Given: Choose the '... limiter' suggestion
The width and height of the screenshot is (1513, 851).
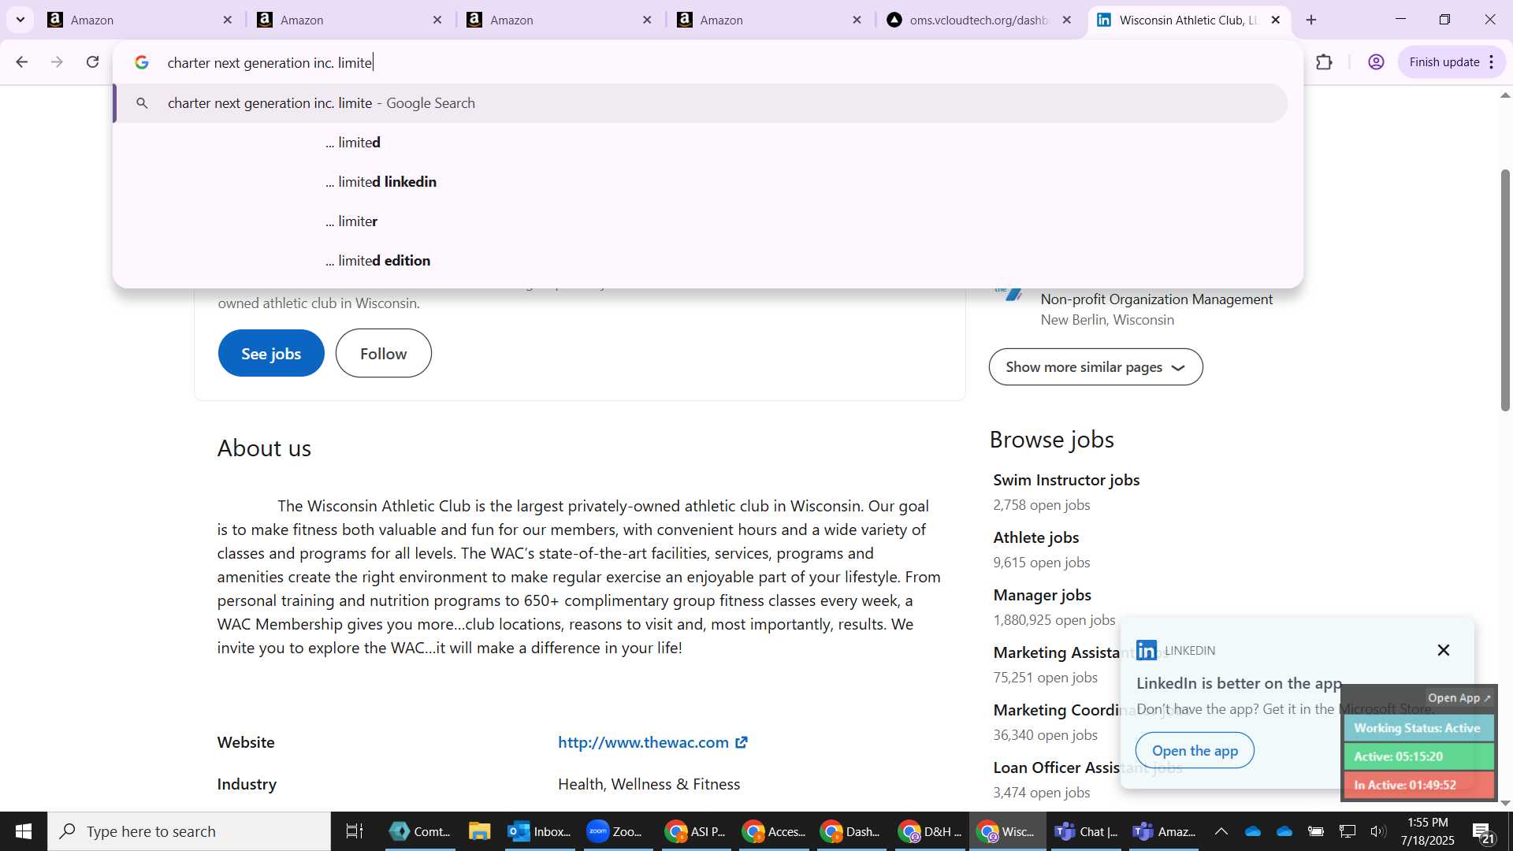Looking at the screenshot, I should pos(701,221).
